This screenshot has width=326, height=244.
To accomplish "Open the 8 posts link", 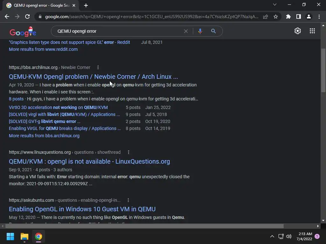I will (x=16, y=99).
